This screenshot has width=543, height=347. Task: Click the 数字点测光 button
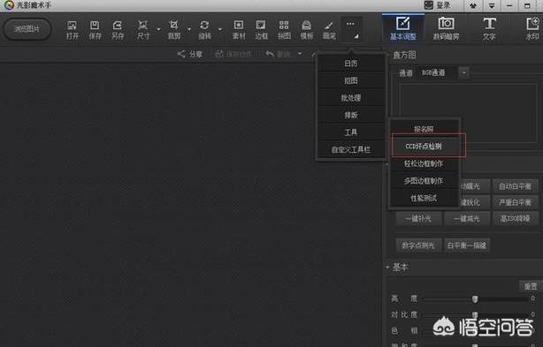(418, 245)
